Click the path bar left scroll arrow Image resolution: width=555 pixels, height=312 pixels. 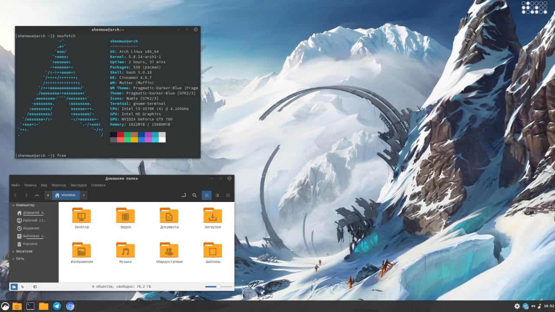pos(48,195)
